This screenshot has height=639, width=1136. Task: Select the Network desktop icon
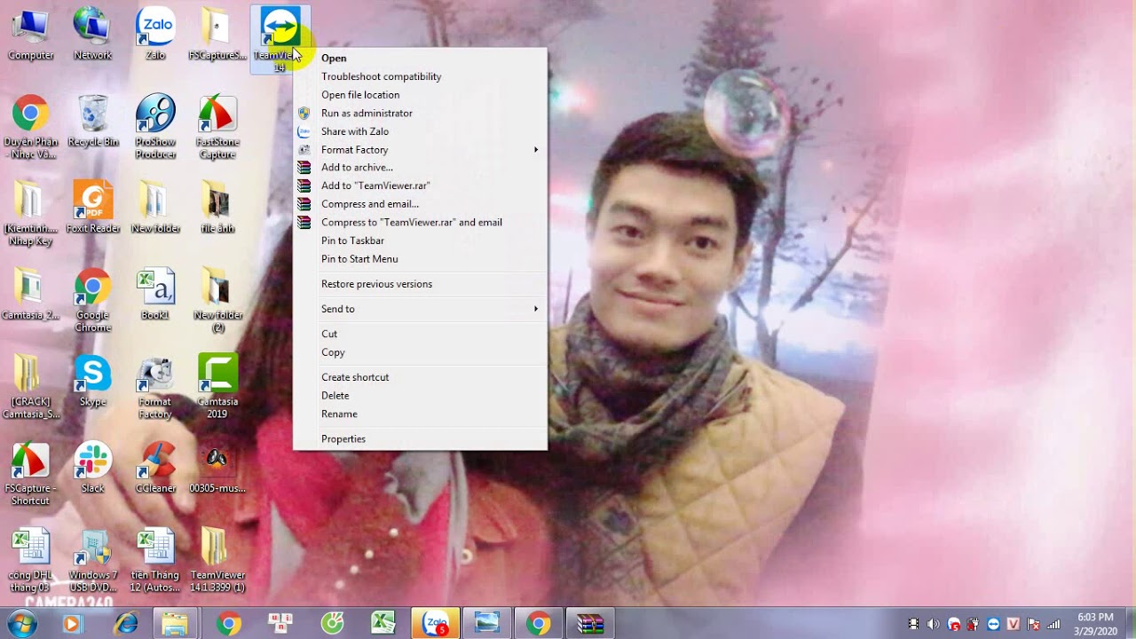[x=93, y=35]
